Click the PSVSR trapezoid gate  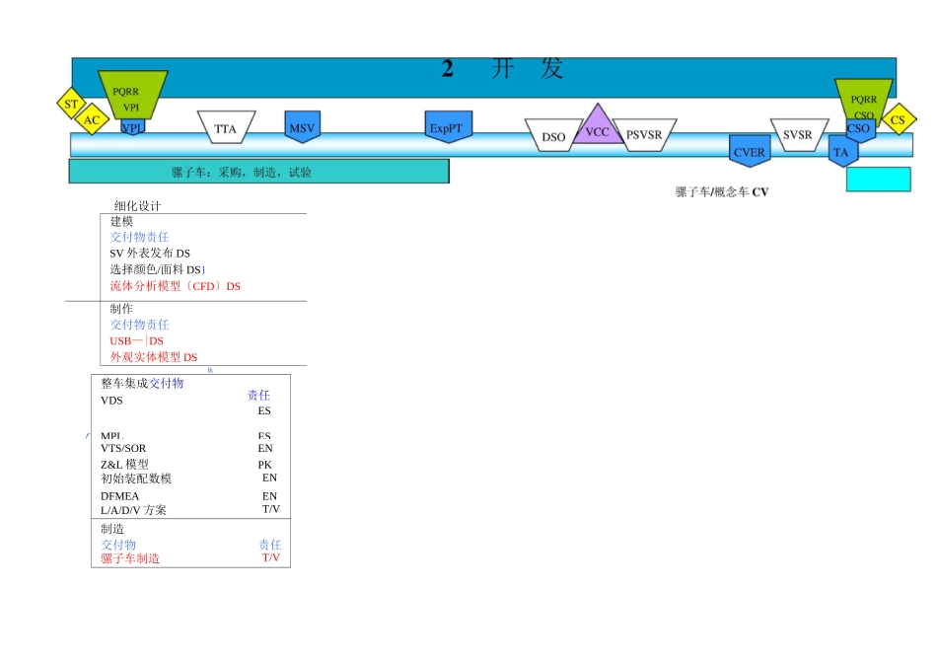tap(645, 134)
